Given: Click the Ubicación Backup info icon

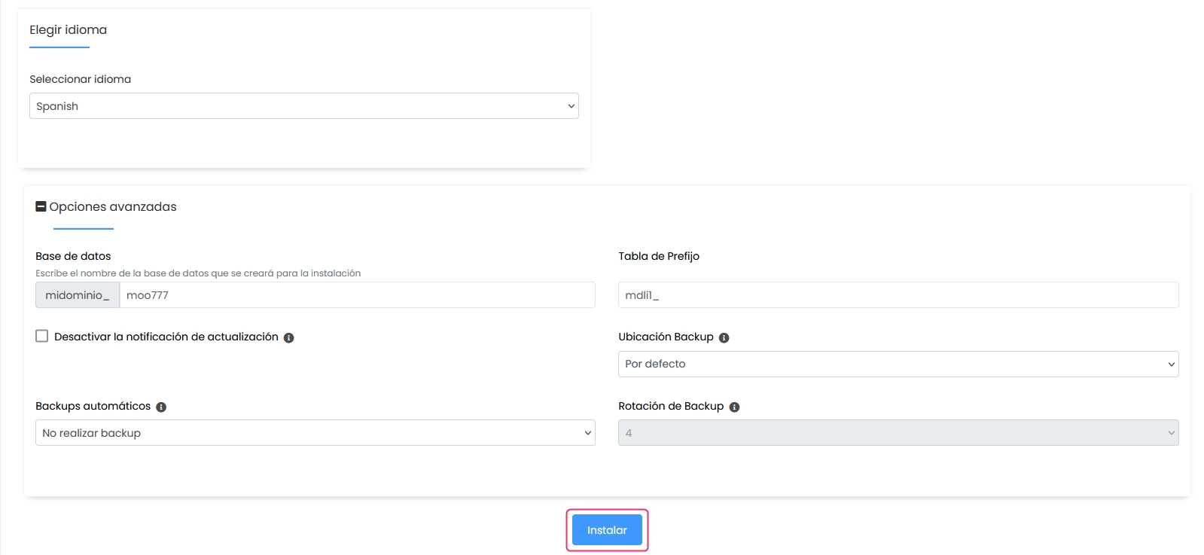Looking at the screenshot, I should [724, 338].
